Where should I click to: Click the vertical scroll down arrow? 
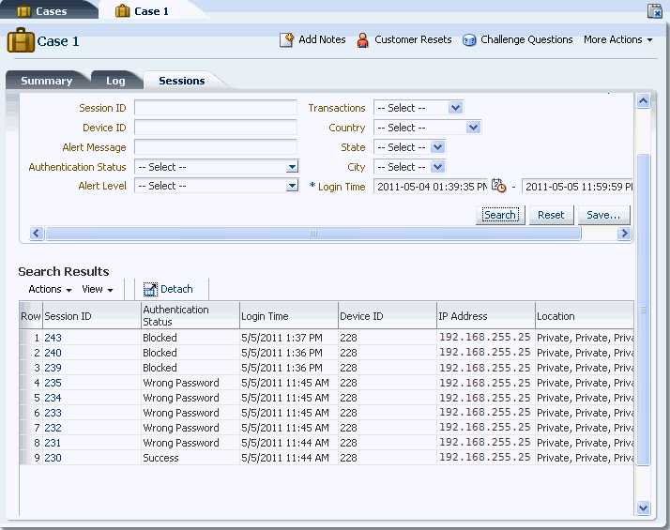pos(643,507)
